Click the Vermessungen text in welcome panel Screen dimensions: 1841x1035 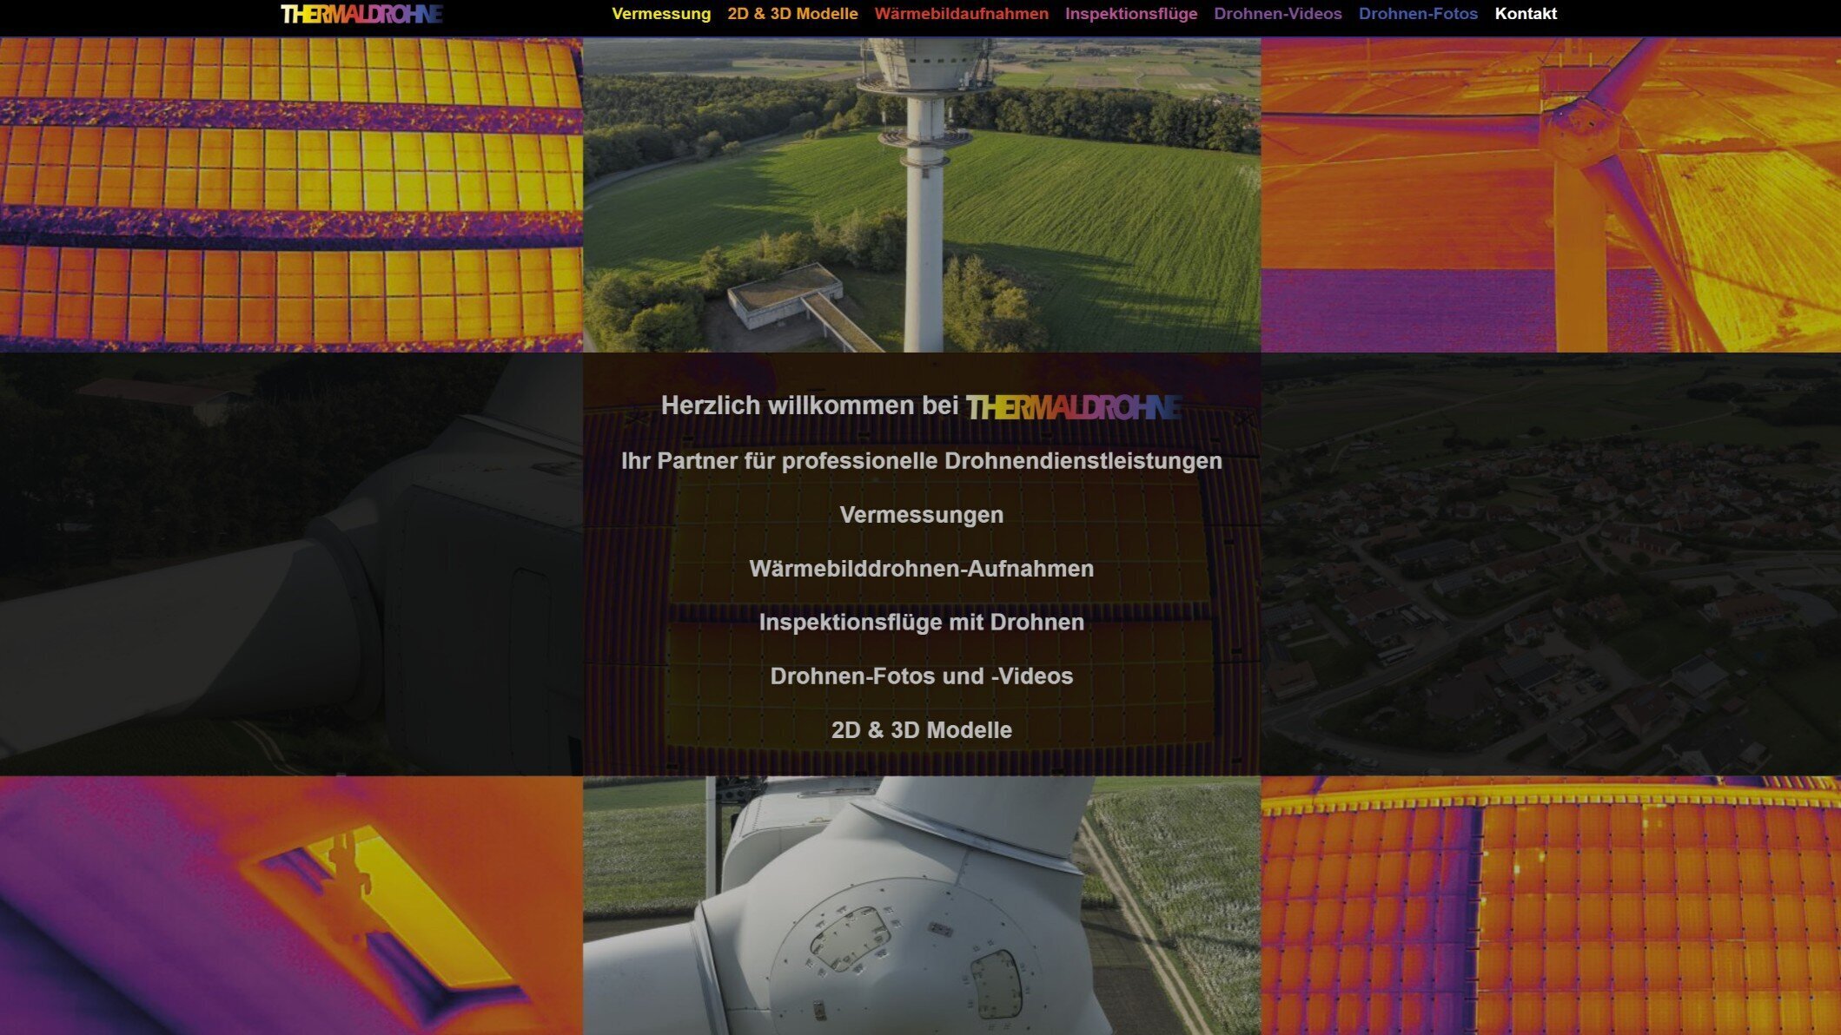[922, 515]
